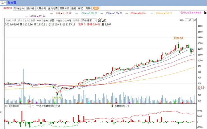Image resolution: width=207 pixels, height=129 pixels.
Task: Toggle the 主力 overlay button
Action: [x=27, y=20]
